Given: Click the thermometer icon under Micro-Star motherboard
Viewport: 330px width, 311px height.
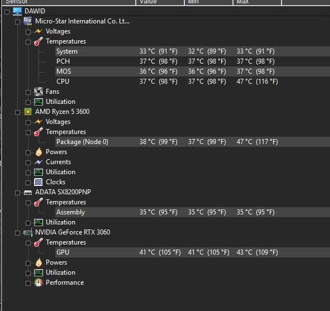Looking at the screenshot, I should pos(39,41).
